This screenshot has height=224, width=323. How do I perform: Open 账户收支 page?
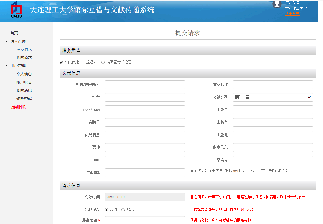[24, 82]
